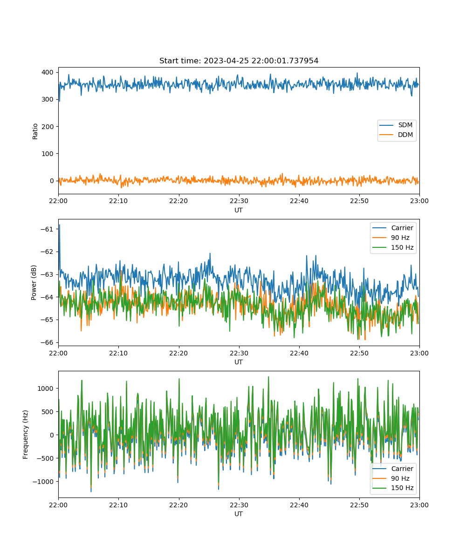Image resolution: width=466 pixels, height=559 pixels.
Task: Click the '23:00' tick under the Ratio plot
Action: (419, 201)
